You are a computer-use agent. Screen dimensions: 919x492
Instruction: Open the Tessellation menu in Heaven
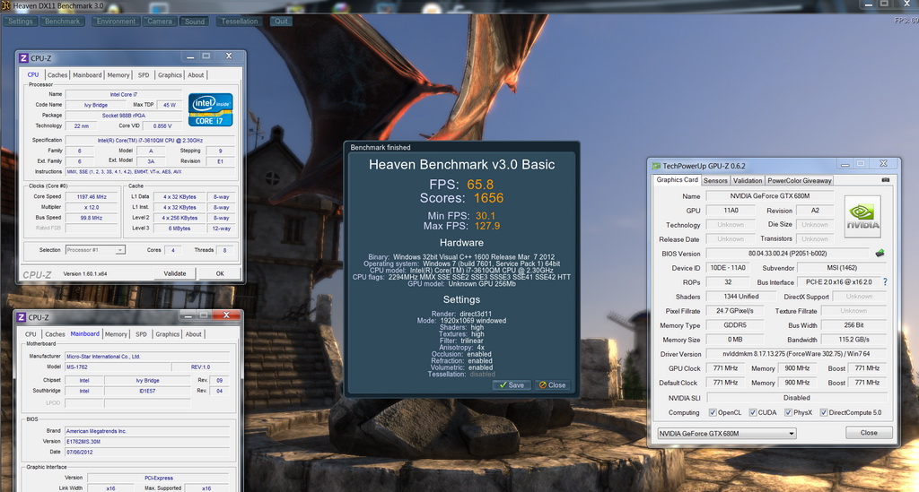(239, 22)
